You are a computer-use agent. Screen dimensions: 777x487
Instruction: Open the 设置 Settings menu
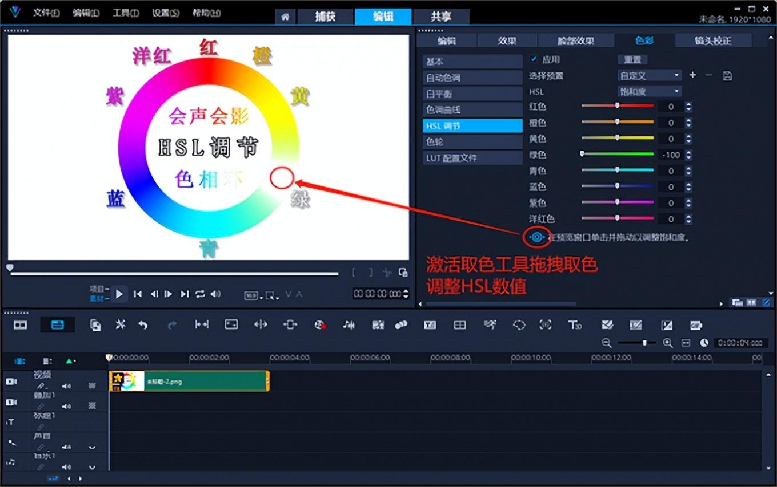click(166, 13)
